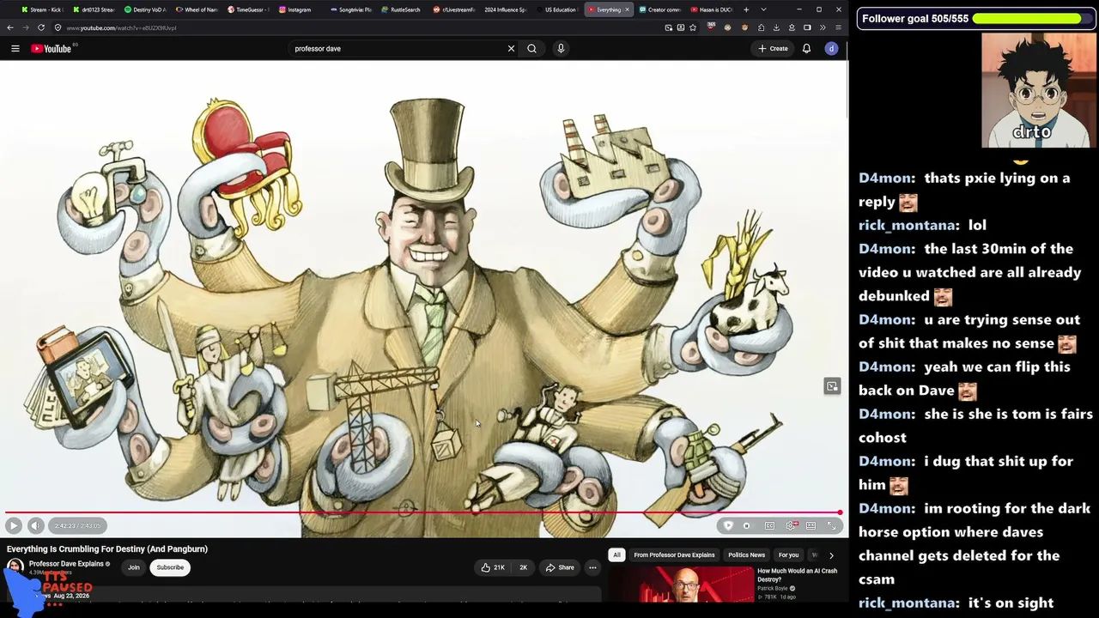Open more actions for the video
This screenshot has height=618, width=1099.
[592, 567]
